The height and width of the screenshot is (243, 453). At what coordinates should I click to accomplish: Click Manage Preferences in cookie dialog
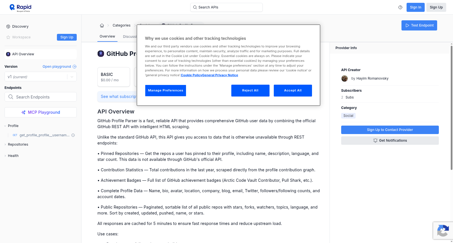[166, 91]
